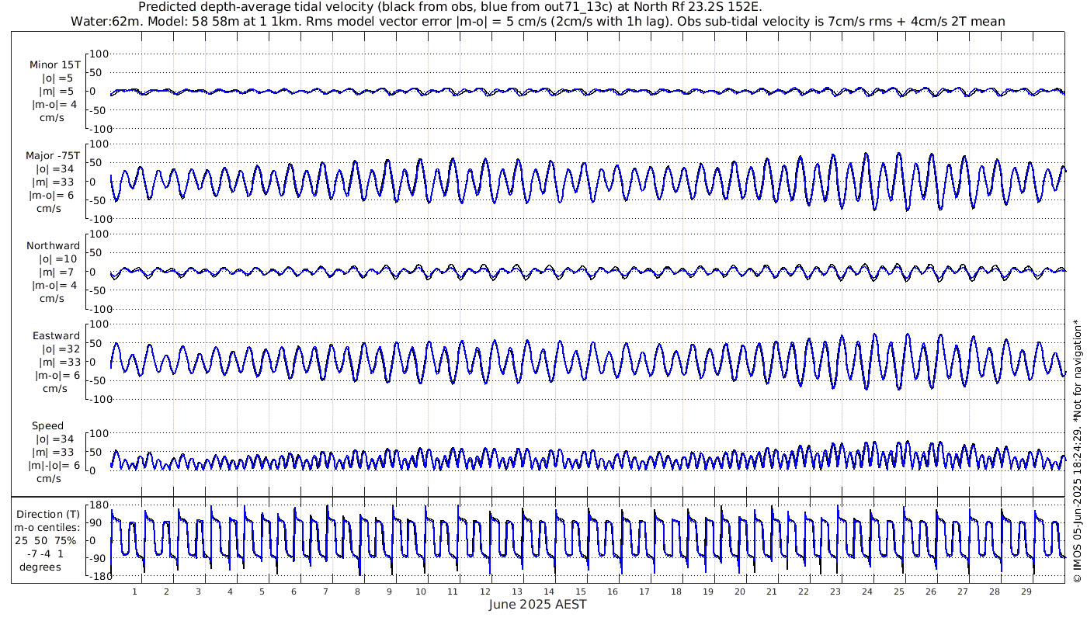
Task: Select day 29 on the date axis
Action: (x=1026, y=592)
